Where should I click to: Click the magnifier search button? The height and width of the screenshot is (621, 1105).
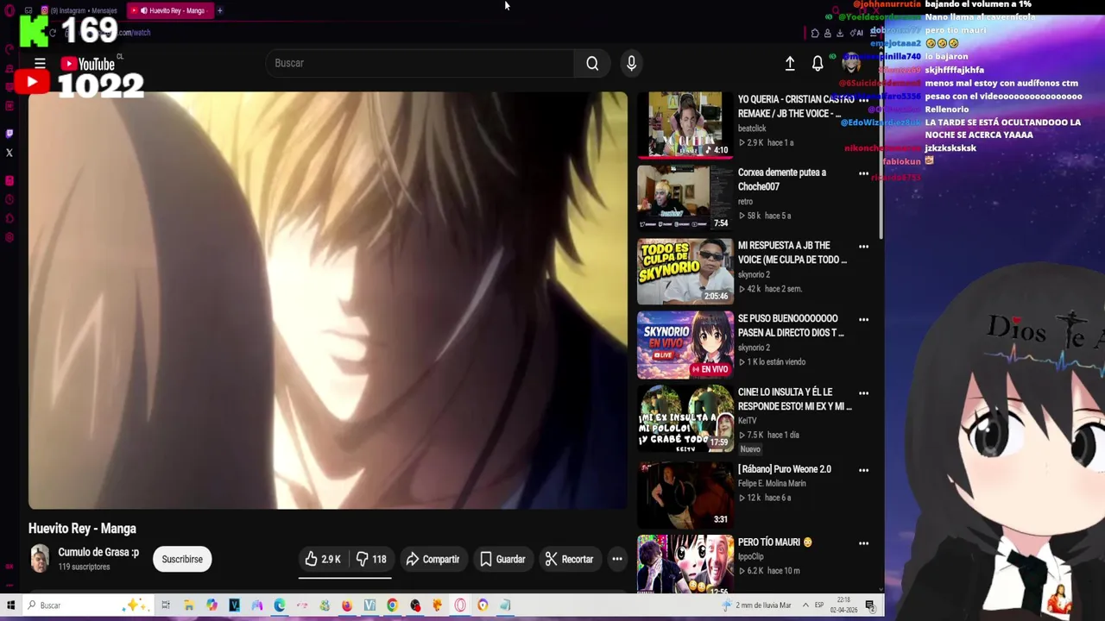coord(592,63)
